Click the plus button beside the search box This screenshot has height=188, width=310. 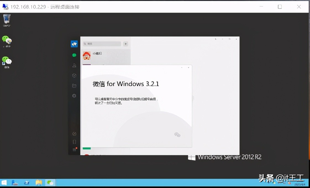(126, 44)
